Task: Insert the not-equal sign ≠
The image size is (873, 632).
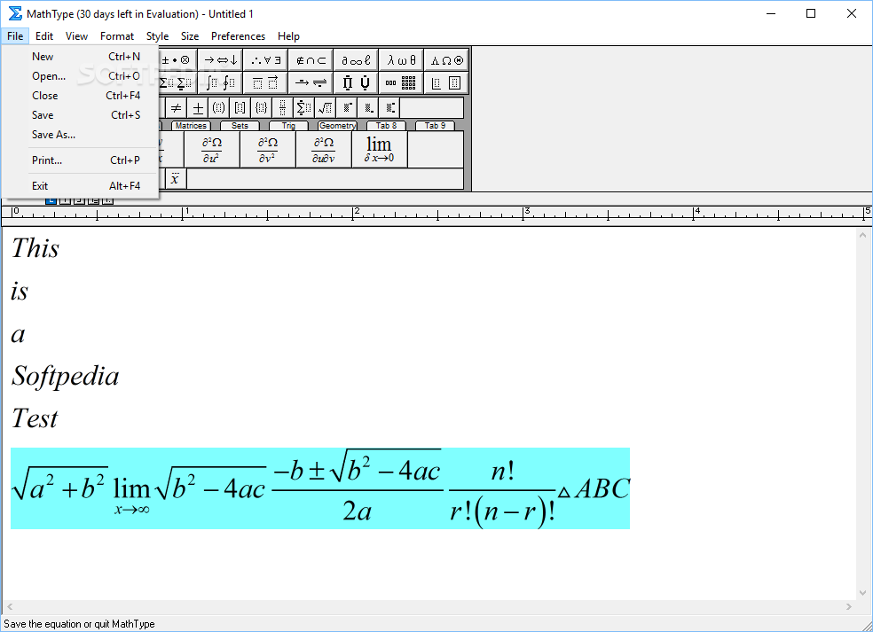Action: [176, 108]
